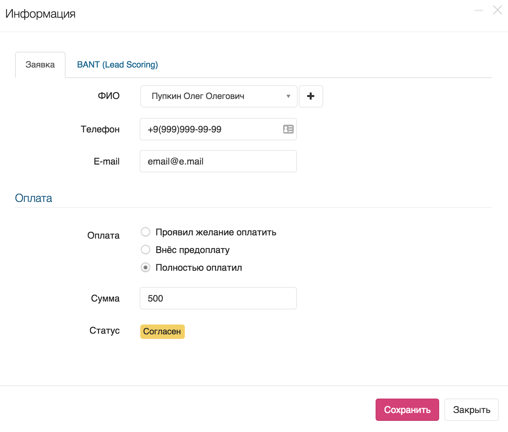Expand the ФИО dropdown 'Пупкин Олег Олегович'
The width and height of the screenshot is (508, 432).
pyautogui.click(x=219, y=96)
